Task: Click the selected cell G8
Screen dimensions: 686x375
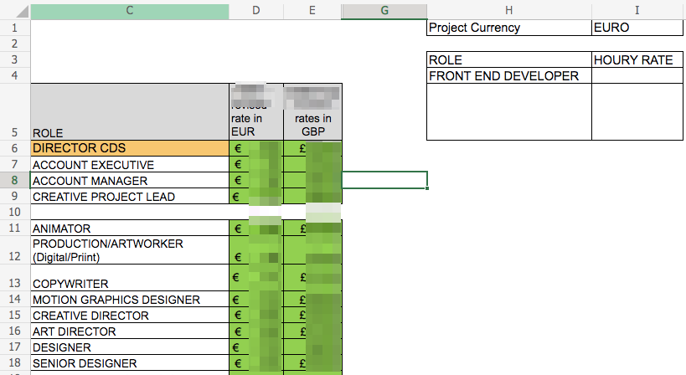Action: pyautogui.click(x=384, y=180)
